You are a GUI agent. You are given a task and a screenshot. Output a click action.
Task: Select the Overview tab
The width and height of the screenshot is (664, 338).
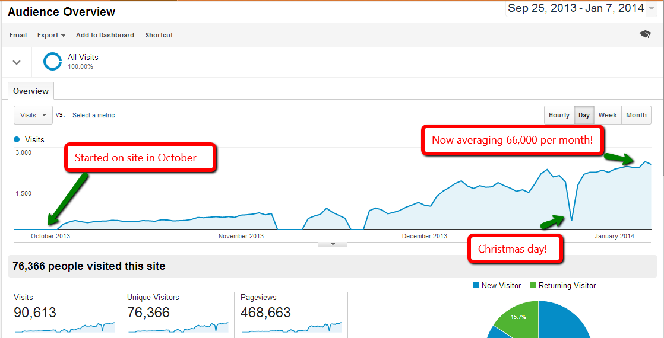[31, 91]
